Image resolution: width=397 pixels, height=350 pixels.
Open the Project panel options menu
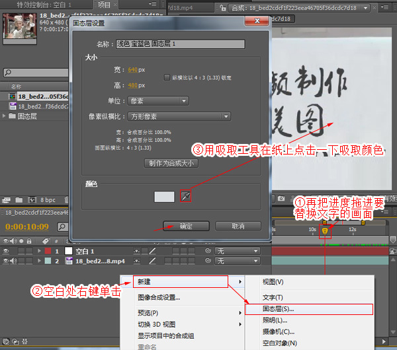[x=153, y=4]
